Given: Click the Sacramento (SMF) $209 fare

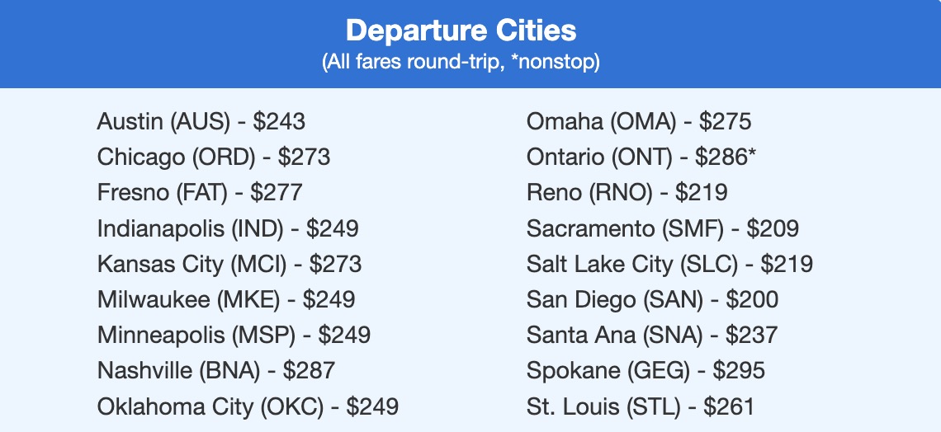Looking at the screenshot, I should [x=663, y=228].
